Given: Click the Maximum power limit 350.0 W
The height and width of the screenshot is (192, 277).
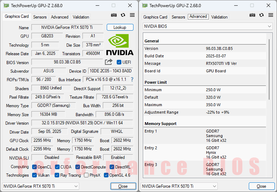Looking at the screenshot, I should point(213,105).
